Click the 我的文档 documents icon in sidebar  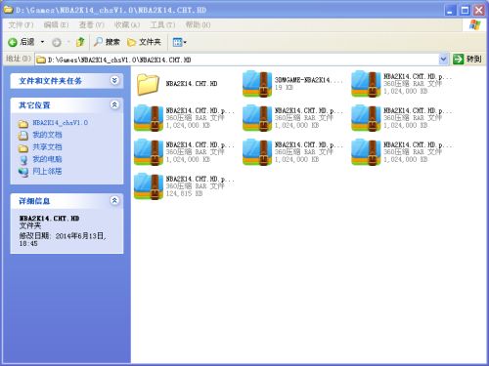[x=23, y=136]
